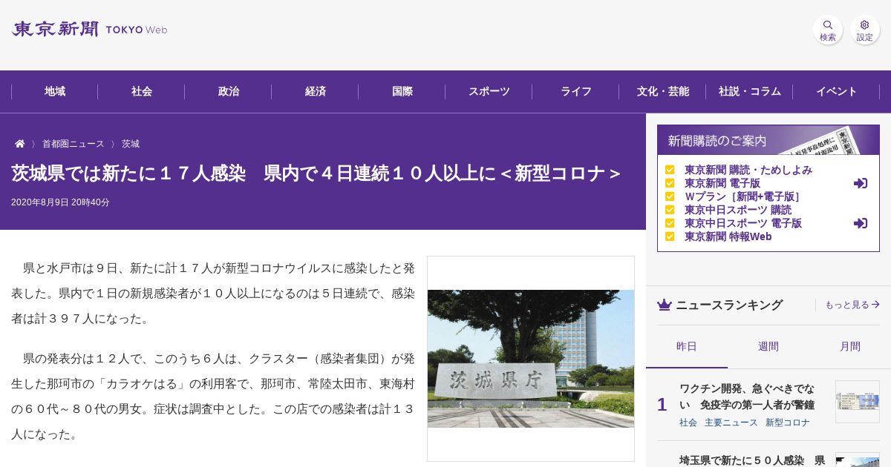
Task: Click the 主要ニュース tag
Action: coord(731,423)
